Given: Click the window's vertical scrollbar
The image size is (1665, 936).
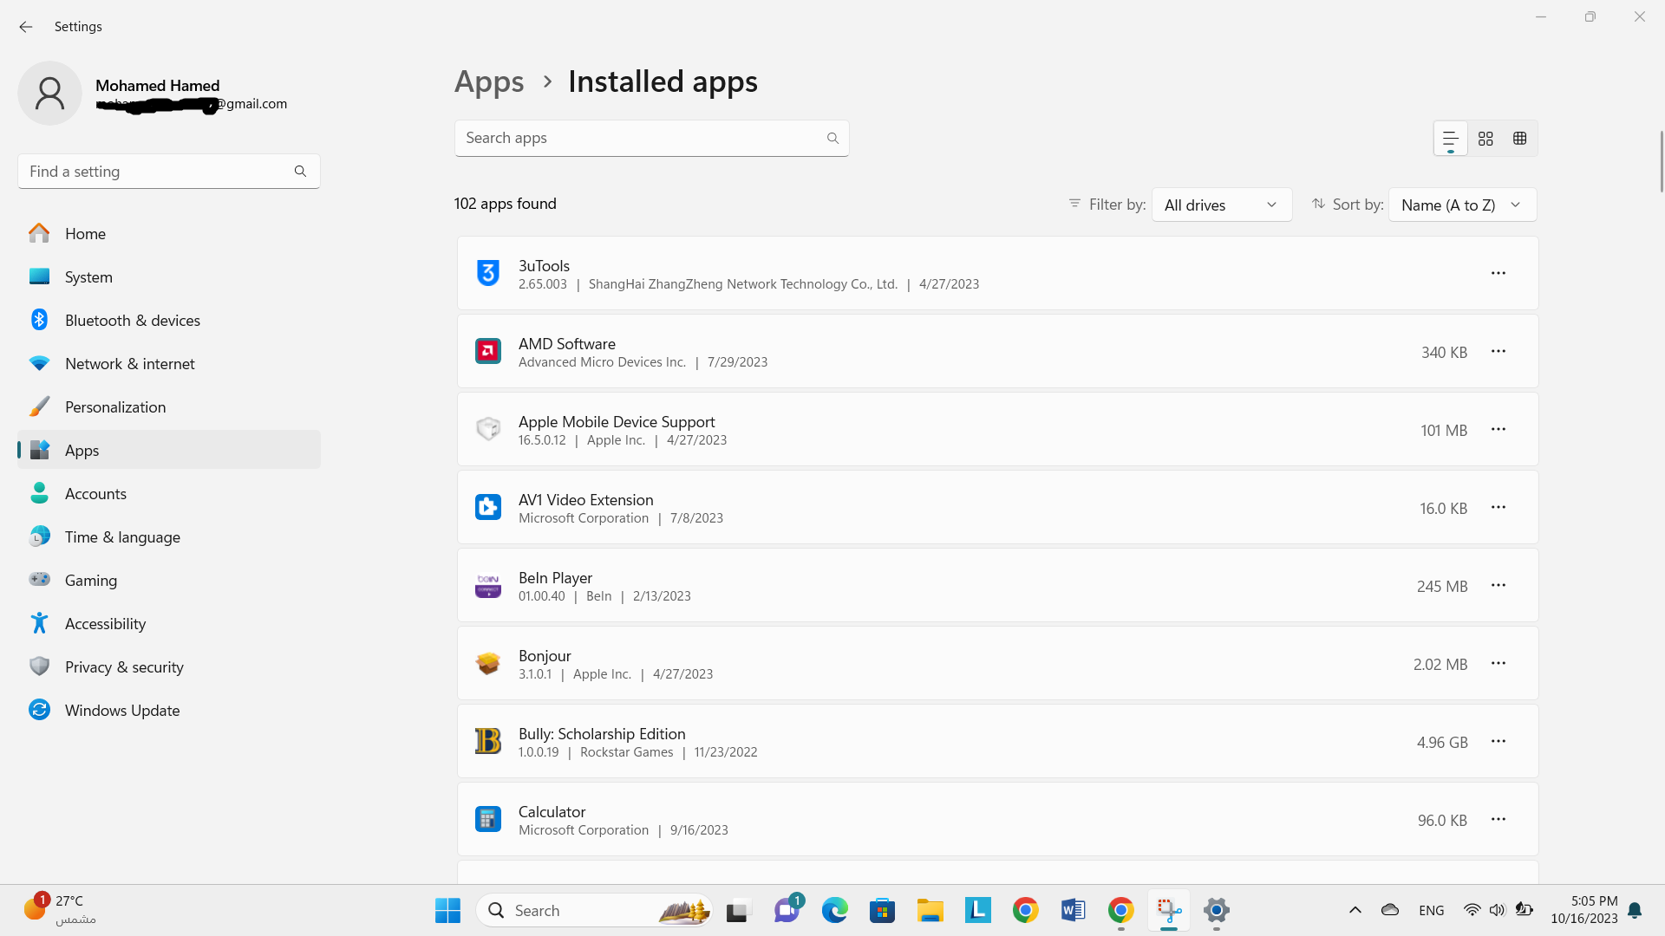Looking at the screenshot, I should tap(1661, 162).
